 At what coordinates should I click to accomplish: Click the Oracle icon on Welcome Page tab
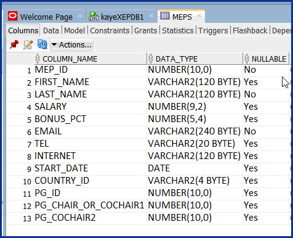[13, 16]
